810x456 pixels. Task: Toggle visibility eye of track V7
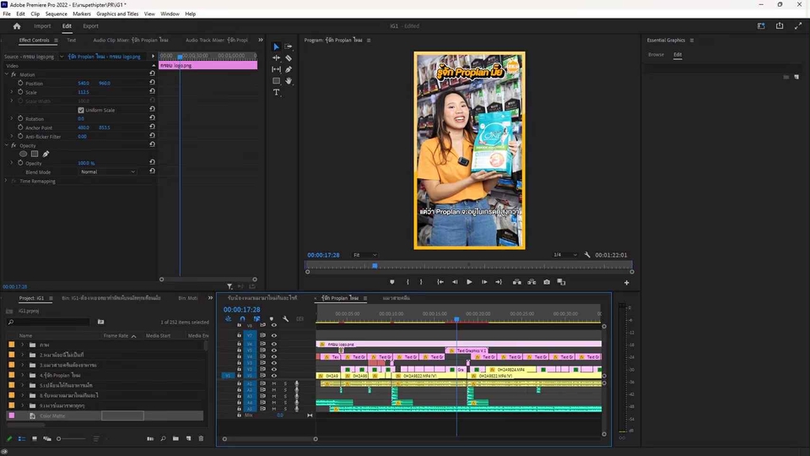pyautogui.click(x=273, y=335)
